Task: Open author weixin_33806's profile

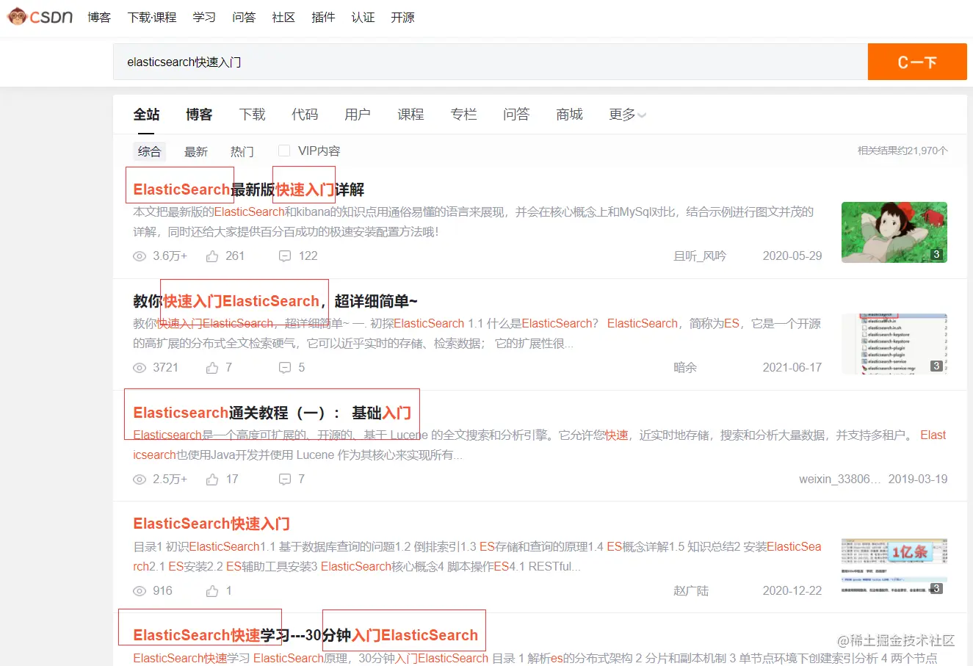Action: [x=839, y=479]
